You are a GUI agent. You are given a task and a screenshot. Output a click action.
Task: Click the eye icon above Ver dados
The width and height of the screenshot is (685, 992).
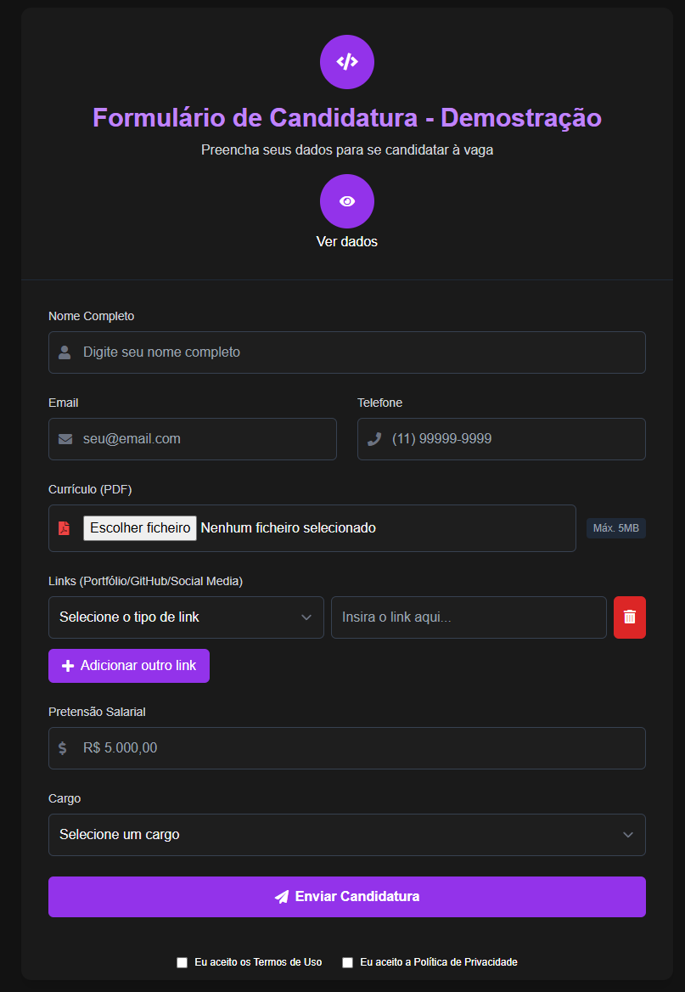(346, 201)
